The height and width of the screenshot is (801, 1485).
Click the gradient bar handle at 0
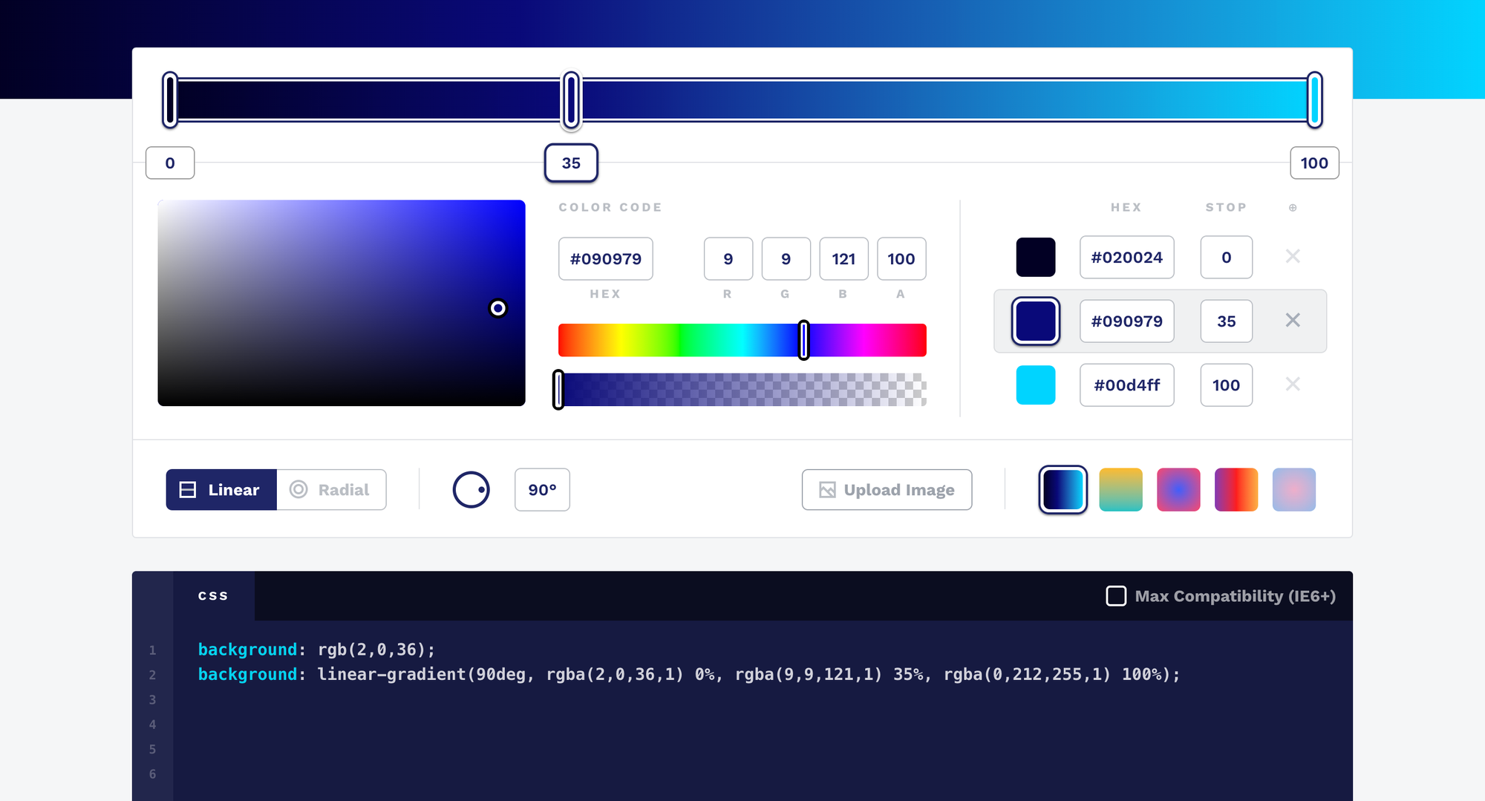pos(170,99)
